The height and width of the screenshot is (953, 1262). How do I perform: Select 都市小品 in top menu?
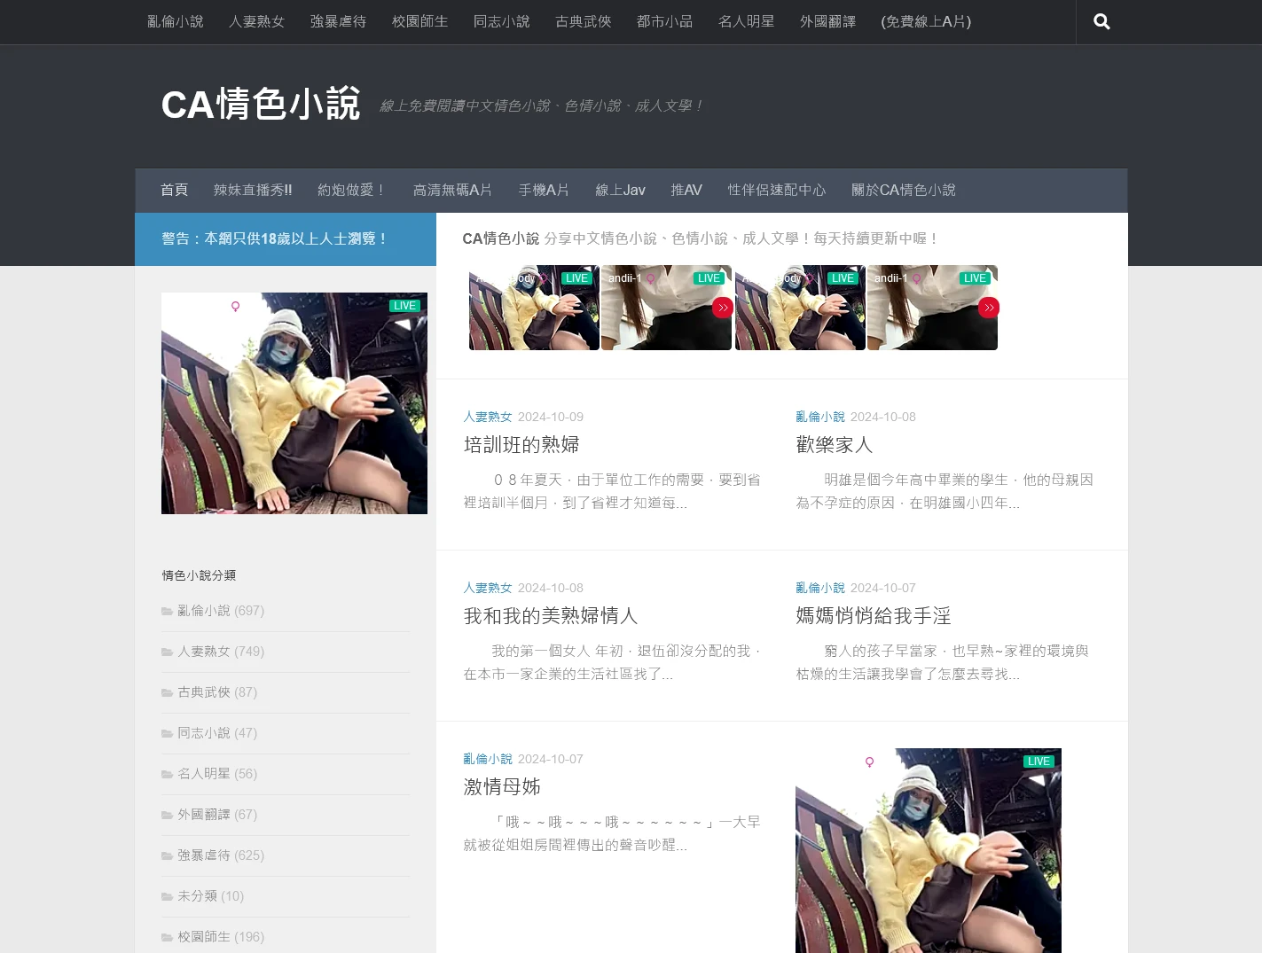tap(664, 21)
